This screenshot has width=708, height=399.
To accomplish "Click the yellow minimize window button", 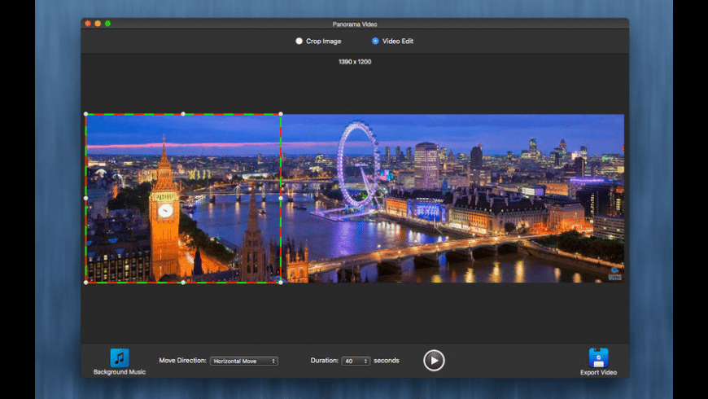I will [x=98, y=24].
